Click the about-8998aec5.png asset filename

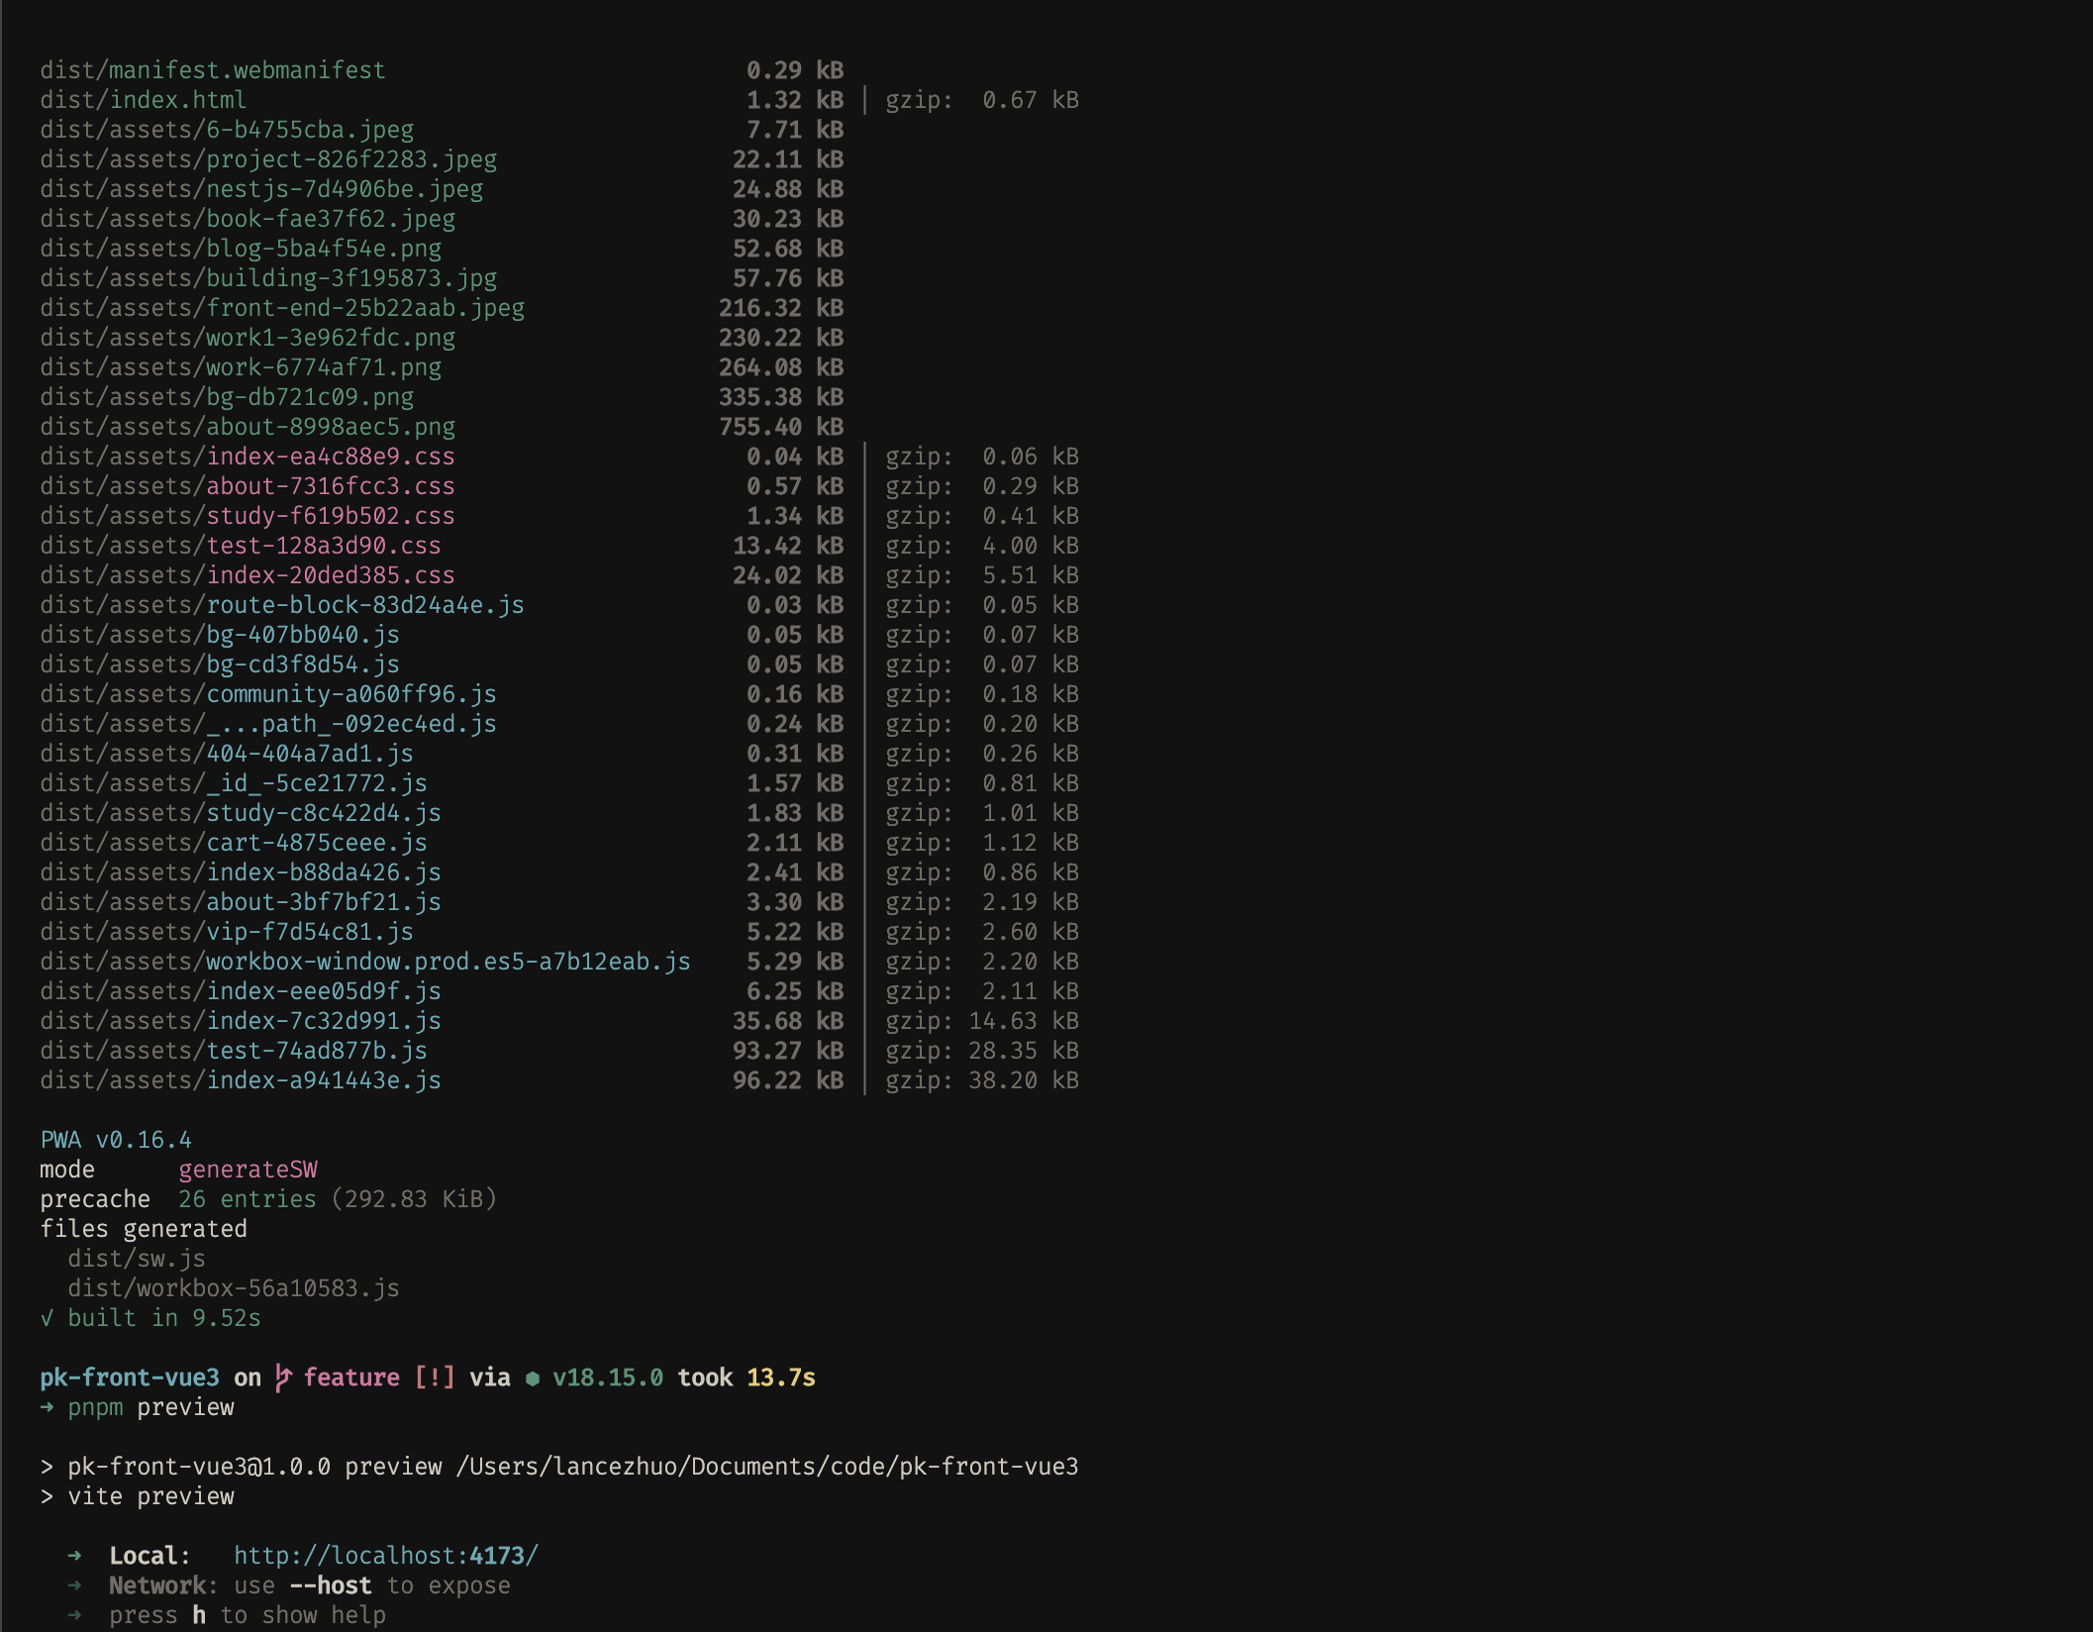click(330, 427)
